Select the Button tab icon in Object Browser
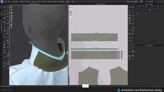The width and height of the screenshot is (164, 92). tap(143, 6)
